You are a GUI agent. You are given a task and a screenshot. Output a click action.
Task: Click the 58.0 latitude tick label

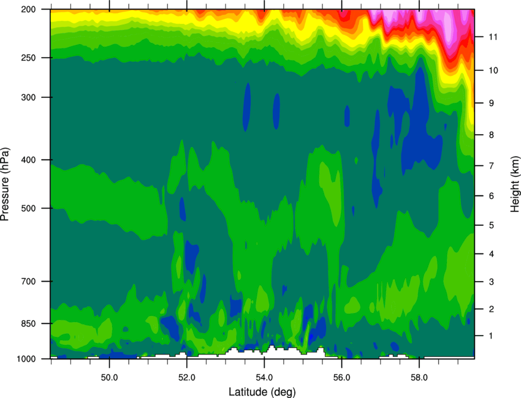pos(419,378)
